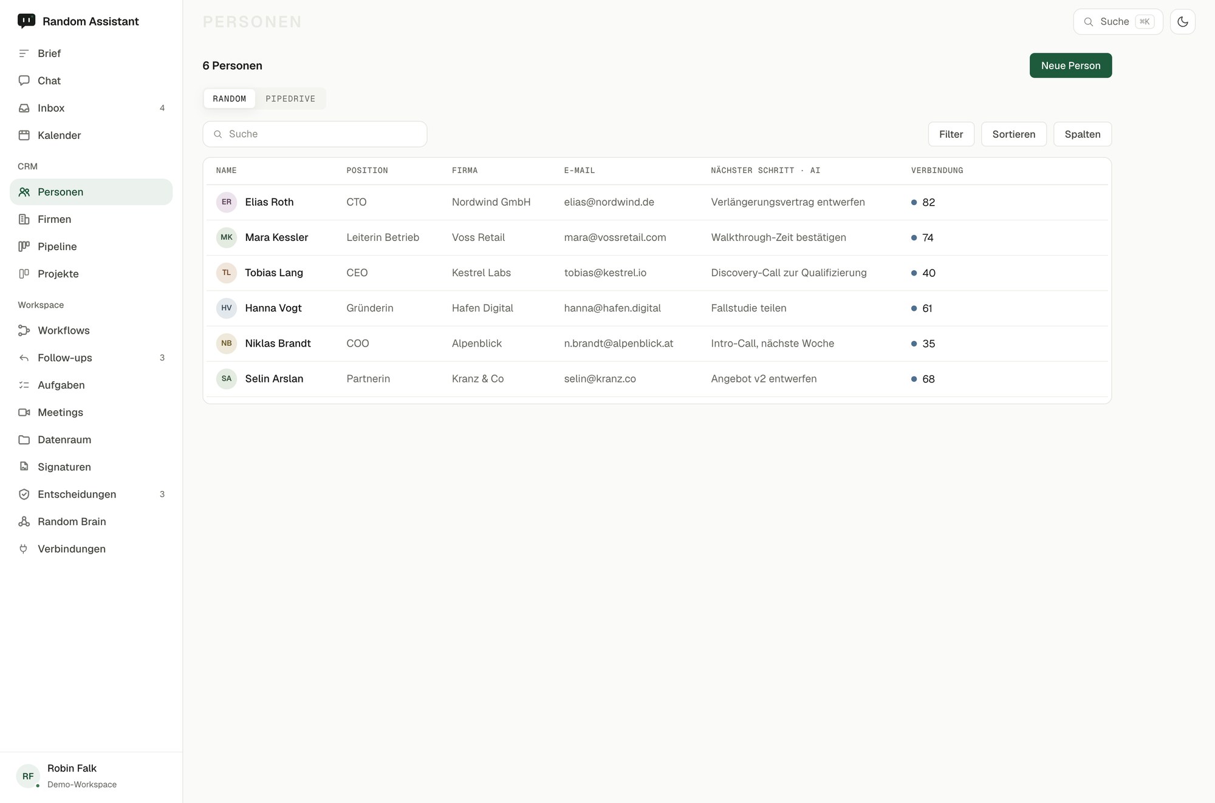Open the global Suche ⌘K button
This screenshot has width=1215, height=803.
tap(1118, 22)
